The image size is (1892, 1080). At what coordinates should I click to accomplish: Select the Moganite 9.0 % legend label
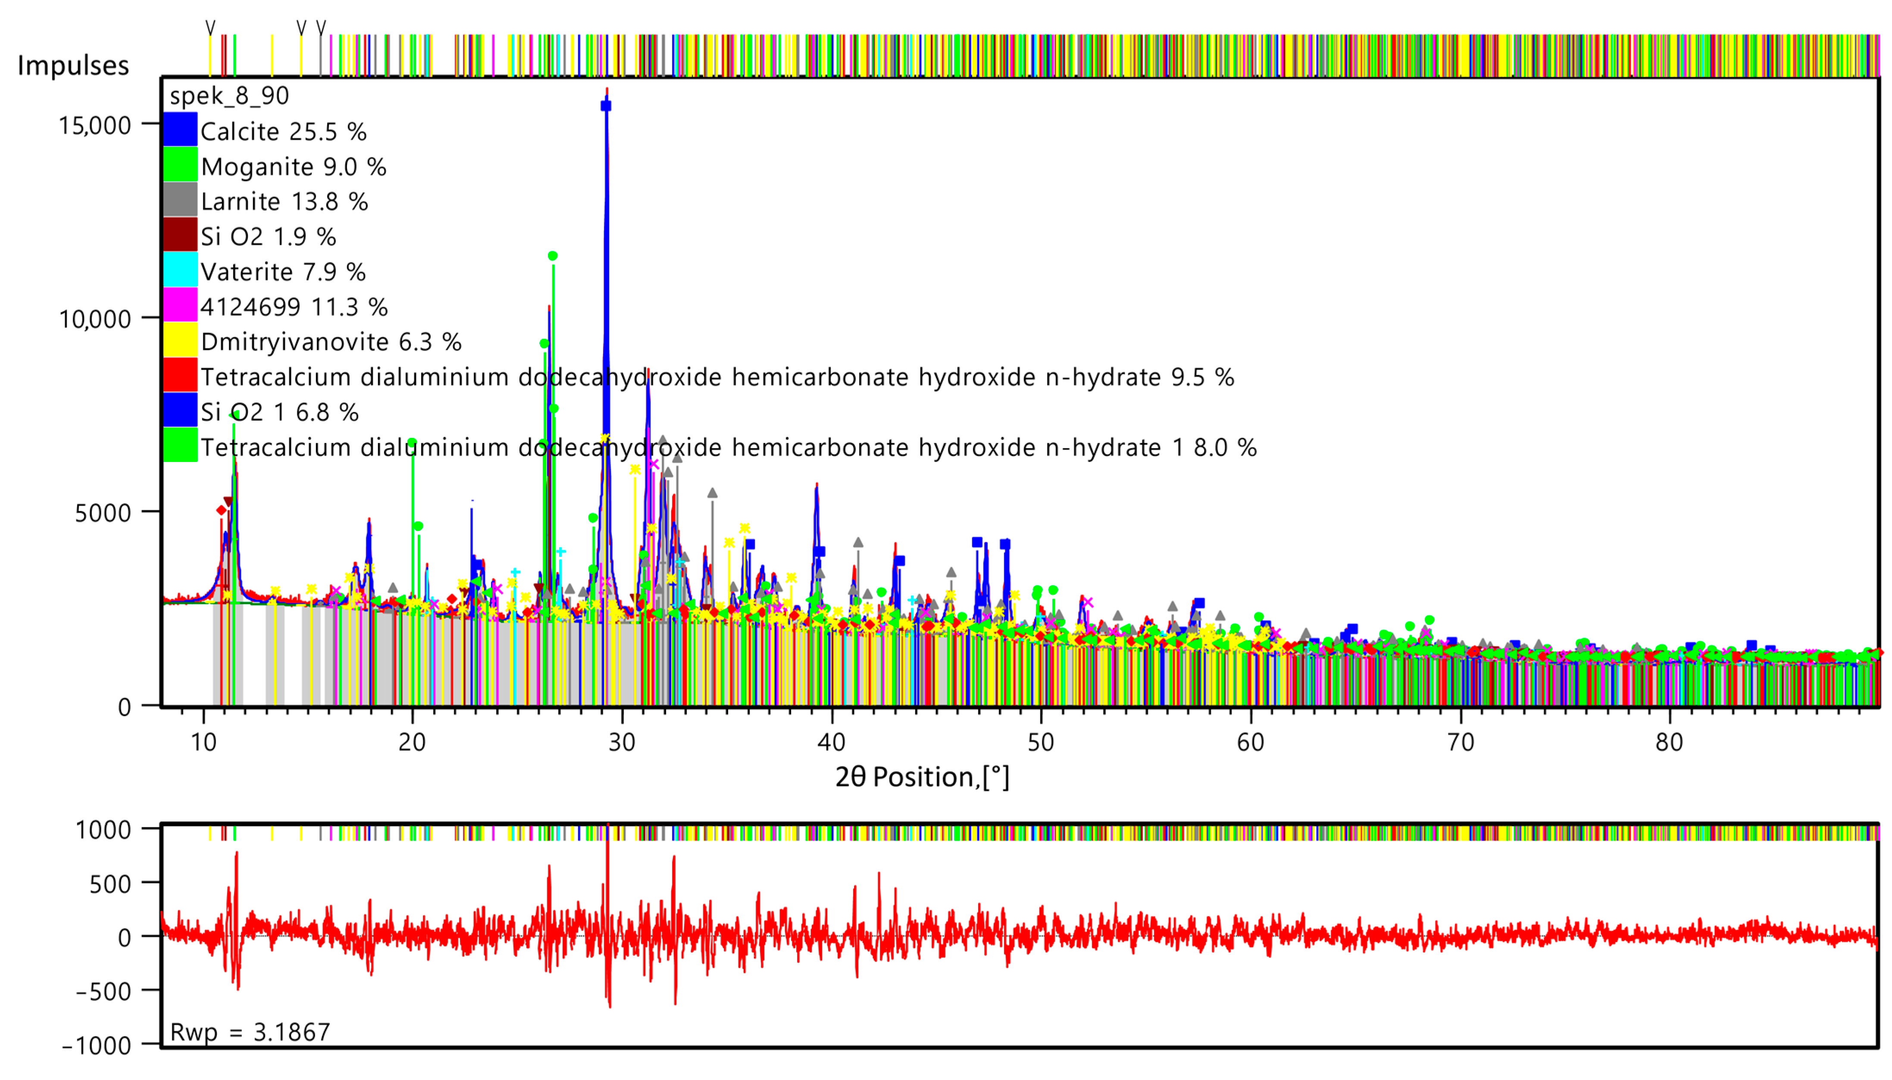[293, 166]
